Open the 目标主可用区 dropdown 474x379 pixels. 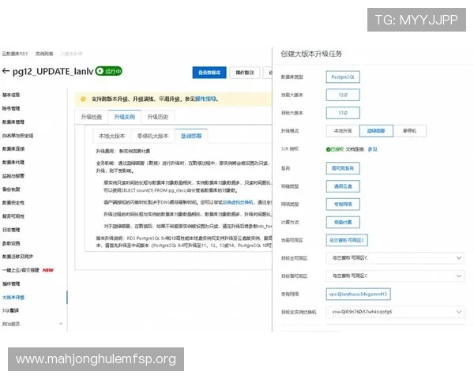tap(395, 258)
